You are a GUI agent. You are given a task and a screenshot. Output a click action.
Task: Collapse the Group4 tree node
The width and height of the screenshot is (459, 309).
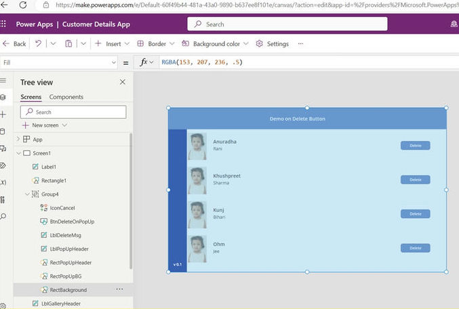coord(27,194)
